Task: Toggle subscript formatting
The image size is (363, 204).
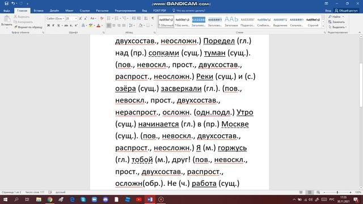Action: (x=71, y=25)
